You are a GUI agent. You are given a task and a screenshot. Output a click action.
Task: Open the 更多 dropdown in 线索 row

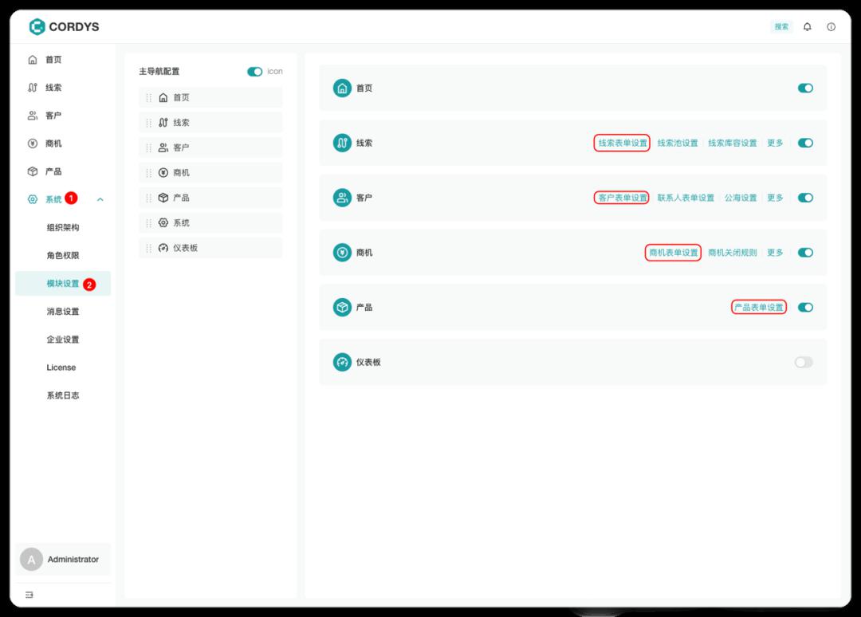pos(775,143)
